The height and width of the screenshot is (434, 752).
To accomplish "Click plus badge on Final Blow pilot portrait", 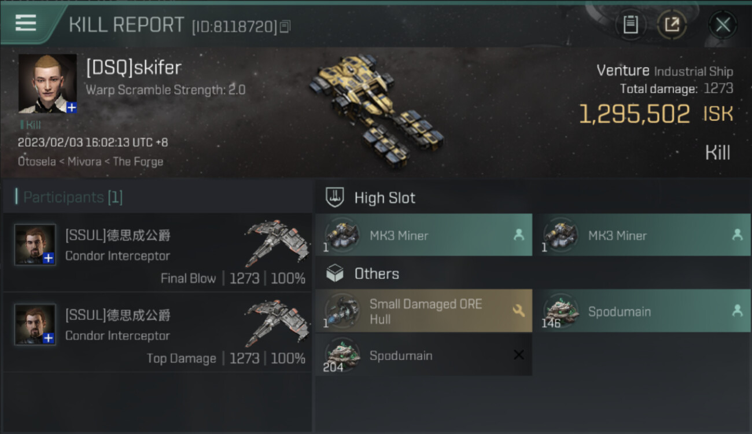I will (x=49, y=259).
